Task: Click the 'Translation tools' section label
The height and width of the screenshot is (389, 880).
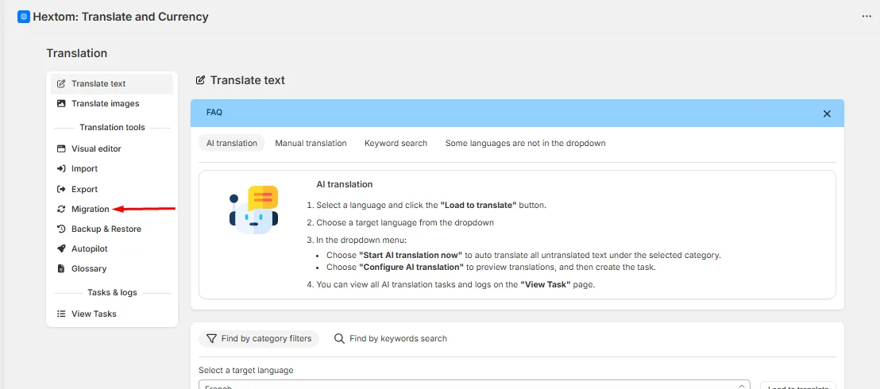Action: (x=112, y=128)
